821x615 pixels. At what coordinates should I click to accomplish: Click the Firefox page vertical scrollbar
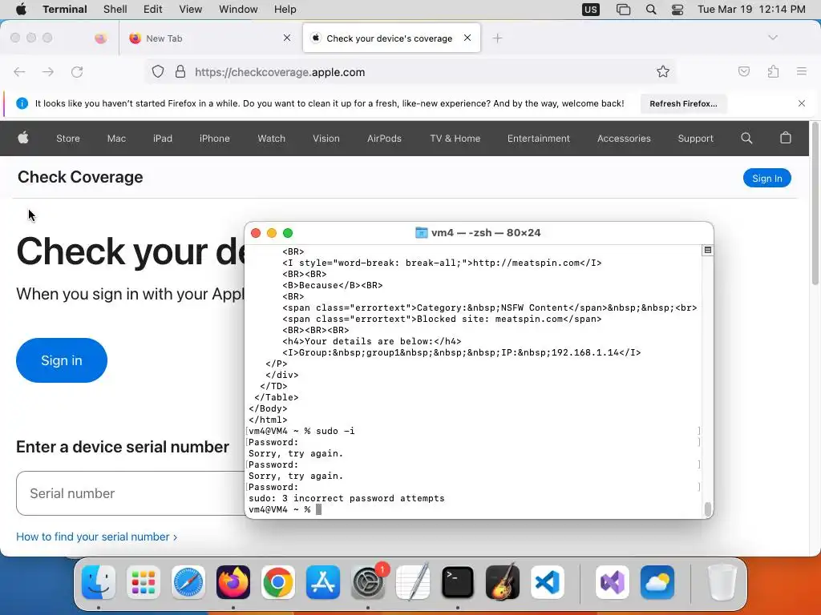pyautogui.click(x=815, y=204)
